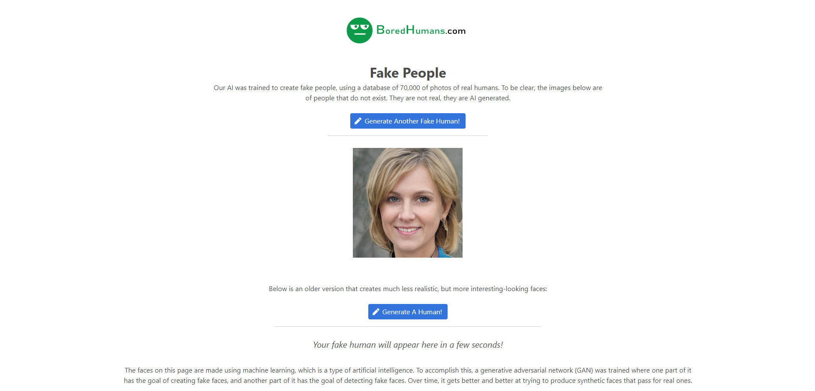Select the generated fake person portrait

click(x=407, y=203)
